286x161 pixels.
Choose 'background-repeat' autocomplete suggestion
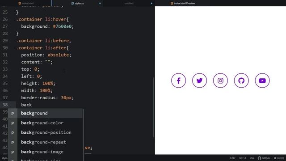pos(45,142)
